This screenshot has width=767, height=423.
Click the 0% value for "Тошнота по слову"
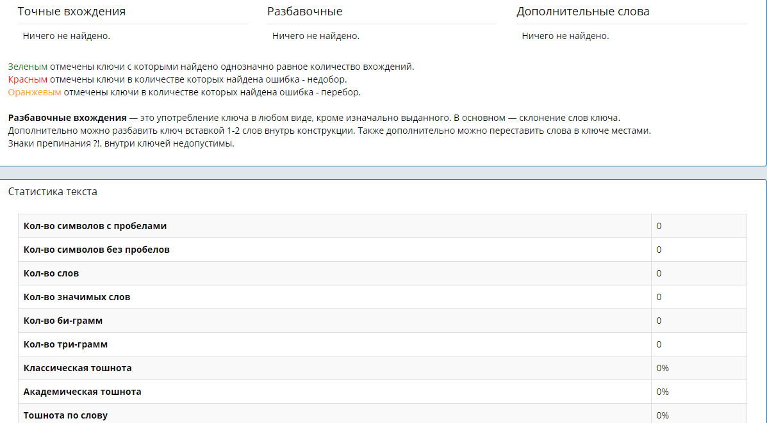[x=663, y=415]
